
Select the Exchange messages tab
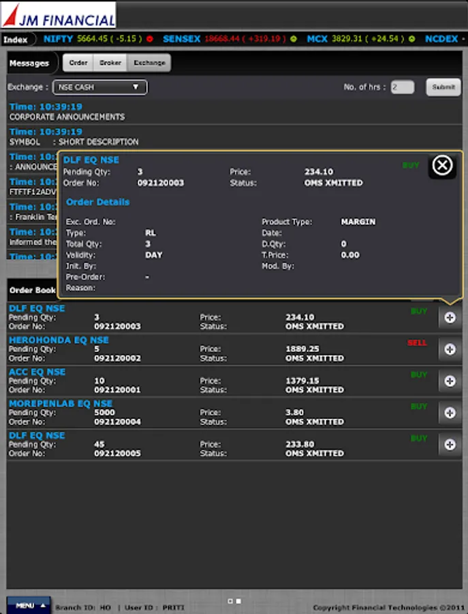point(149,63)
